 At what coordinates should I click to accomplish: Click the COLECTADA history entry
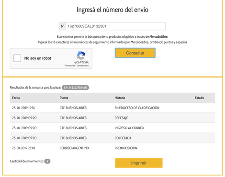click(x=123, y=138)
